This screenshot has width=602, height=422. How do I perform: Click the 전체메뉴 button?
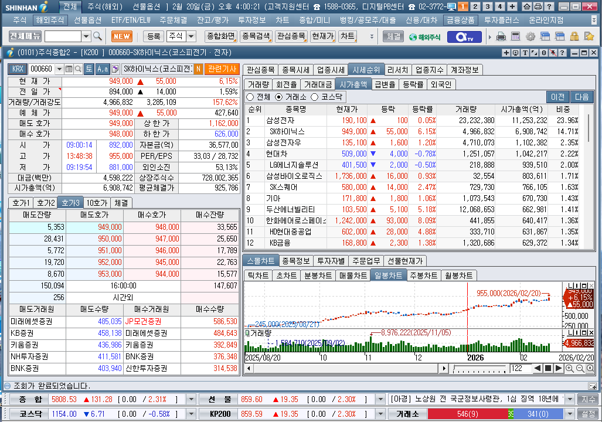click(25, 36)
